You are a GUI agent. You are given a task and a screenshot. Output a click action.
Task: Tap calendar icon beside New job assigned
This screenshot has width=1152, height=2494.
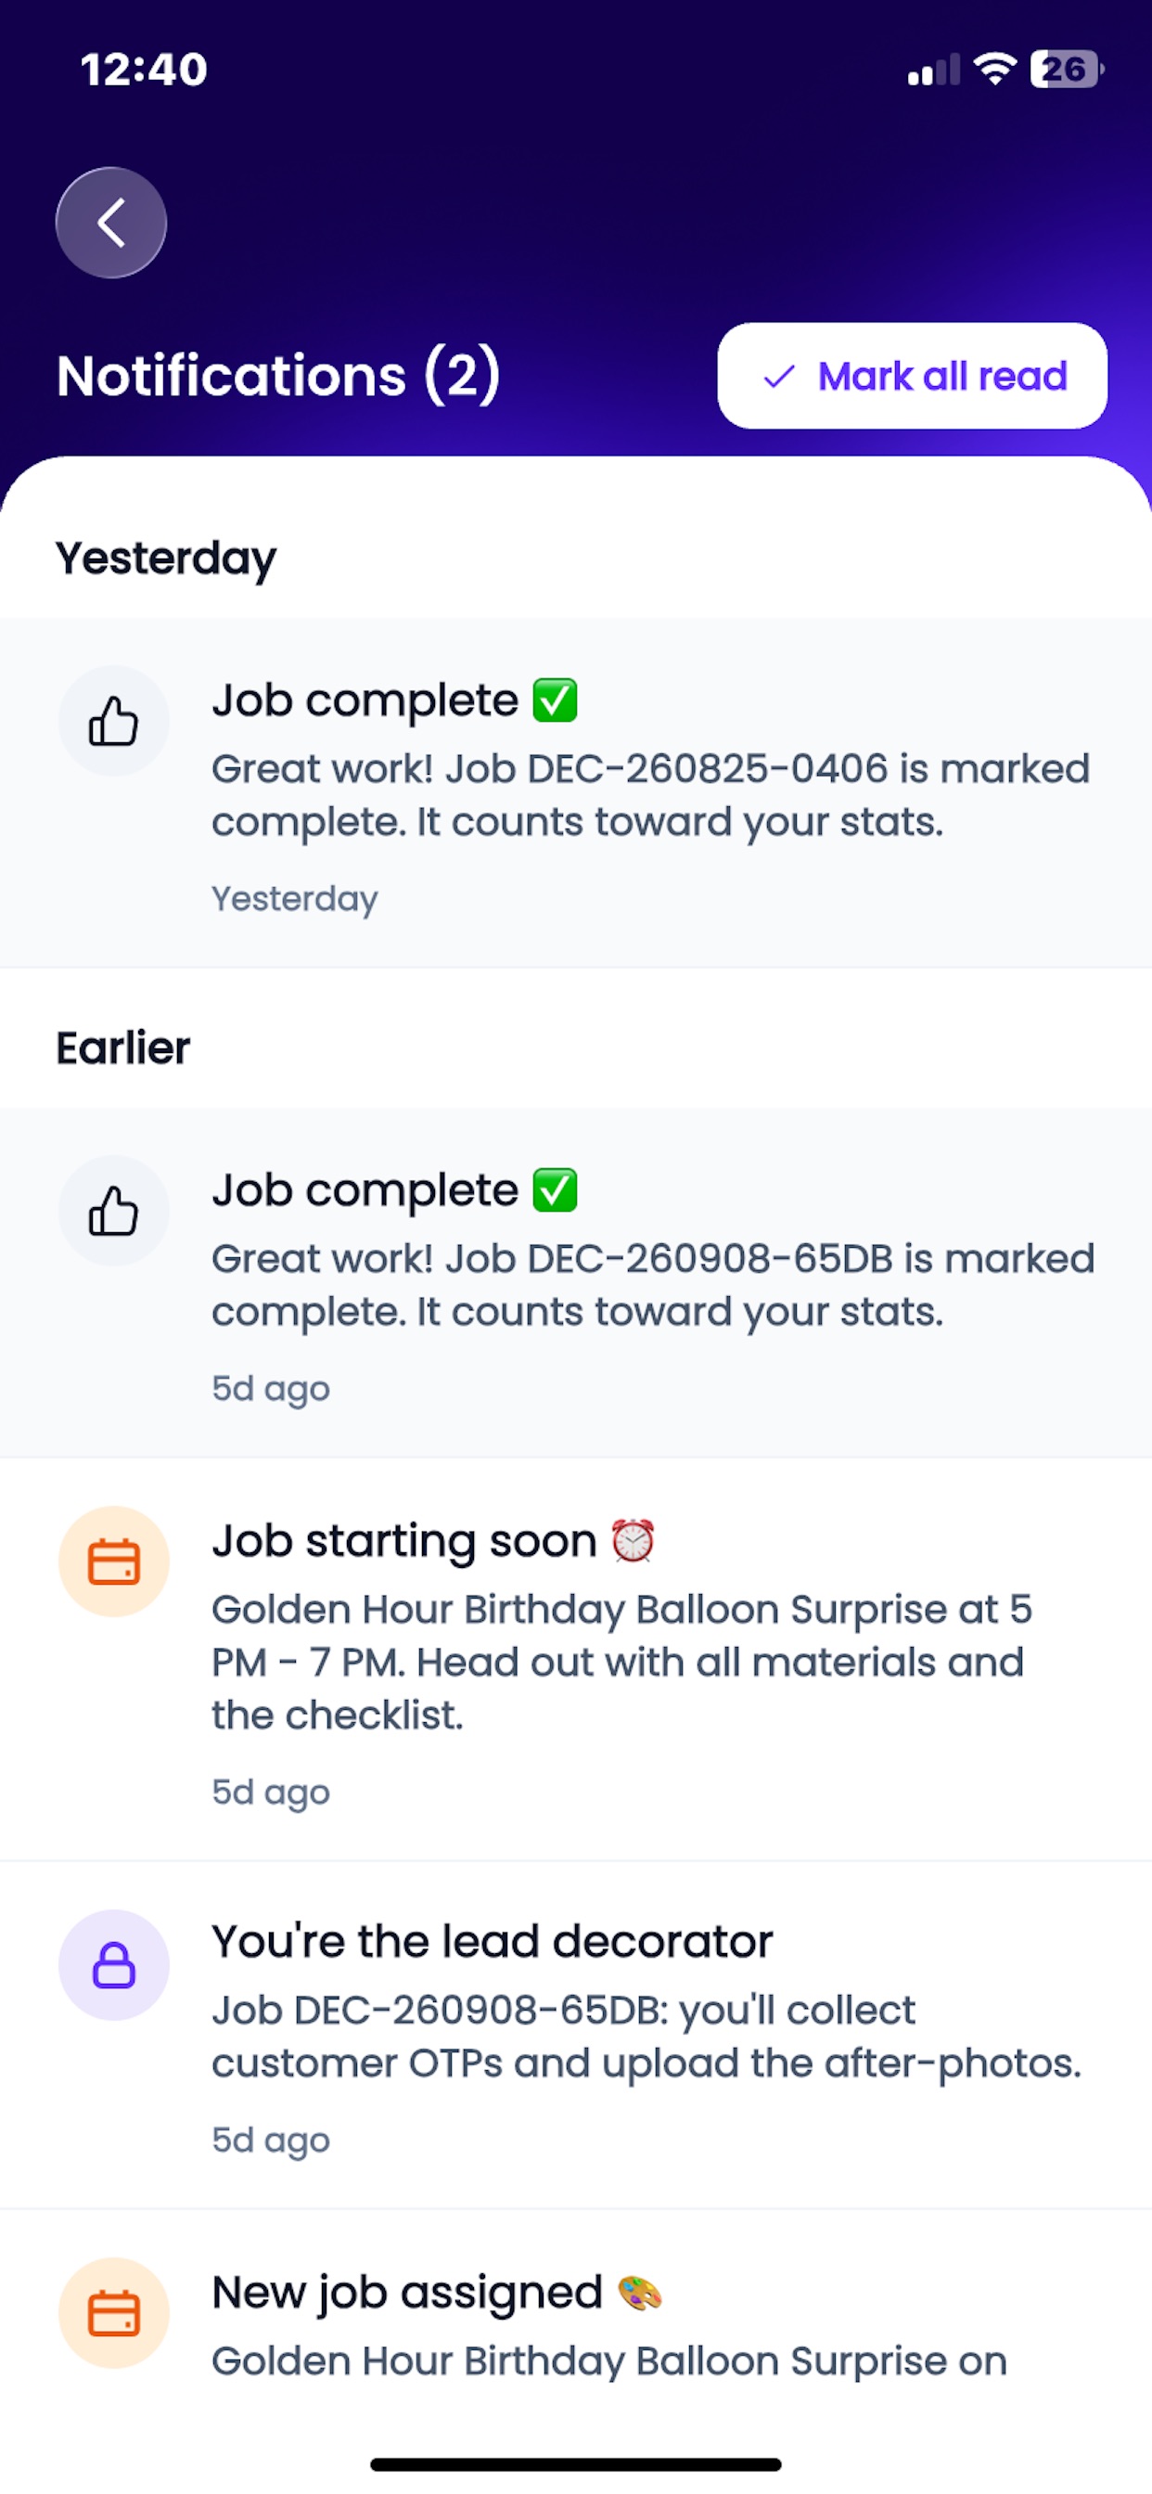[114, 2314]
